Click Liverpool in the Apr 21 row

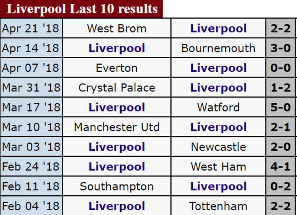tap(218, 29)
